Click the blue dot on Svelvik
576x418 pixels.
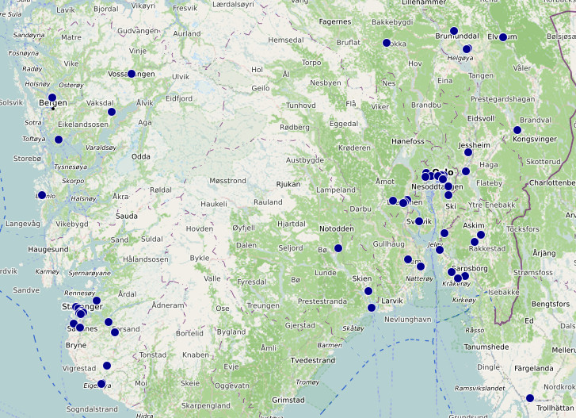pyautogui.click(x=419, y=221)
